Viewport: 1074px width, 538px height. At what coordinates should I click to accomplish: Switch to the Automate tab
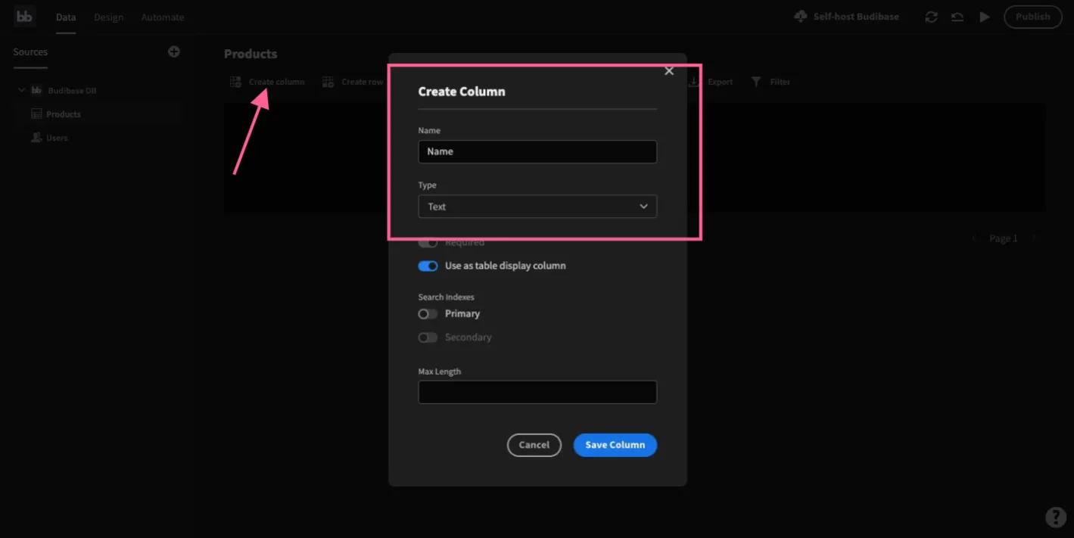click(163, 17)
